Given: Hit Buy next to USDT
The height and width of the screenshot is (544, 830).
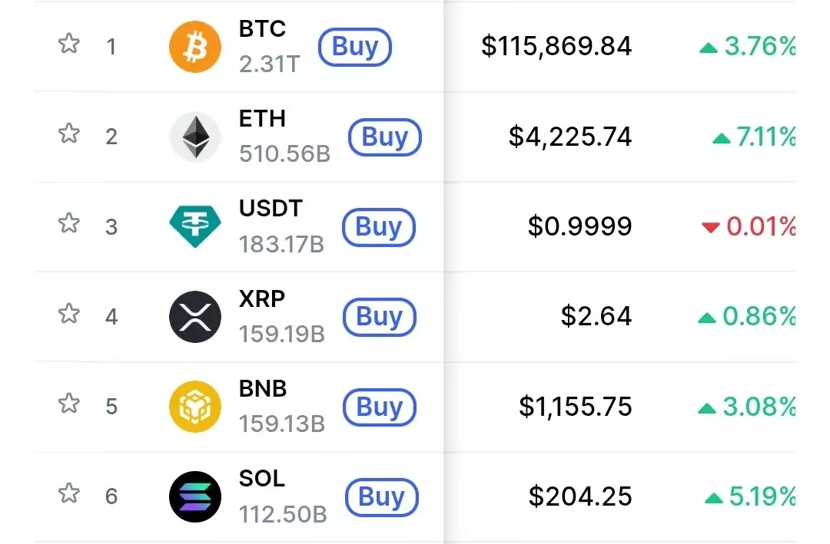Looking at the screenshot, I should pyautogui.click(x=379, y=227).
